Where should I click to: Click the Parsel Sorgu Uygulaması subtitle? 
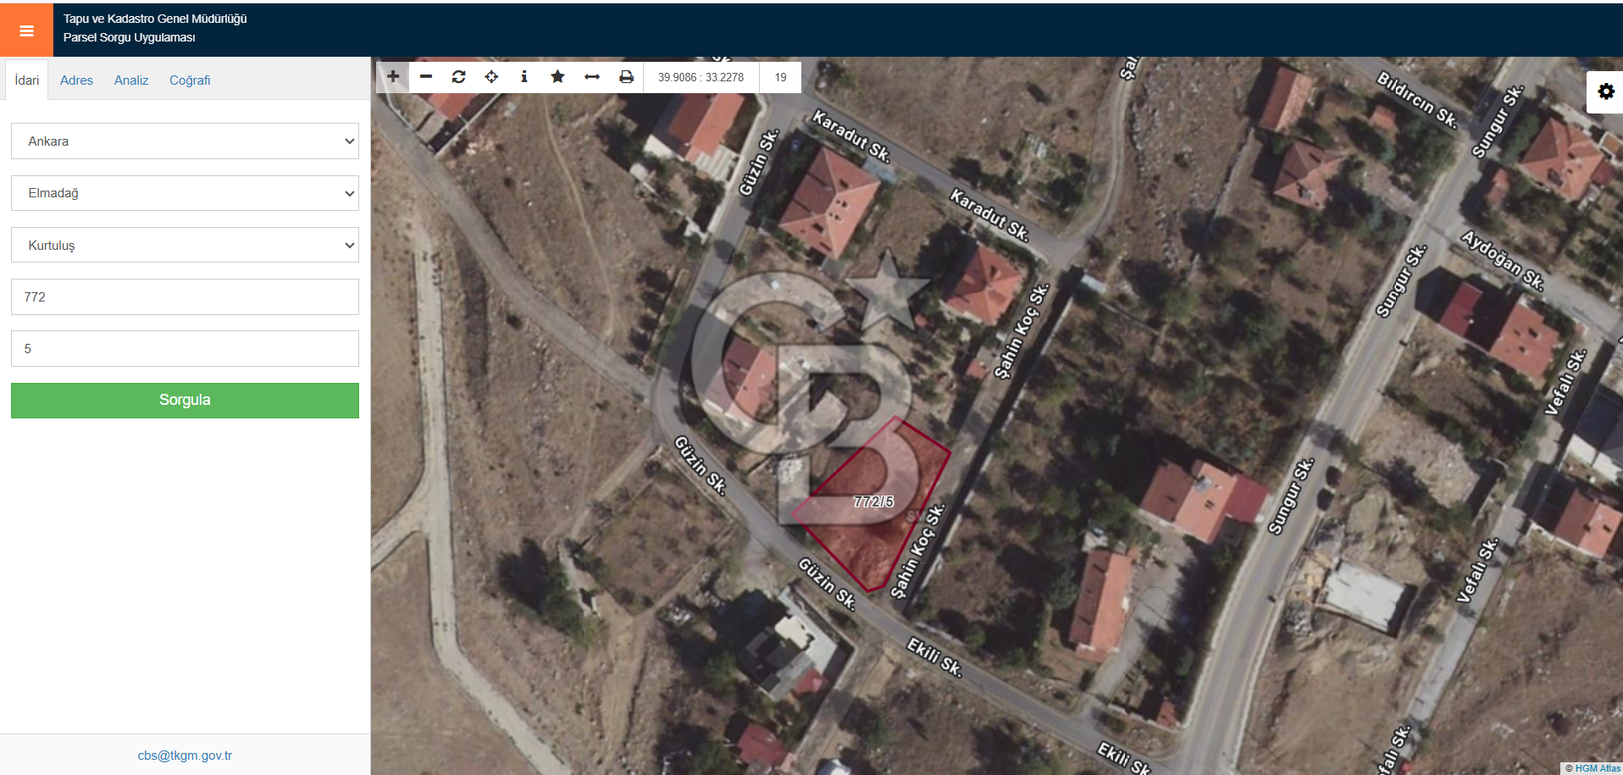click(x=129, y=37)
